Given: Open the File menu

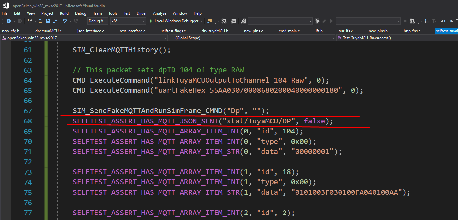Looking at the screenshot, I should (5, 13).
